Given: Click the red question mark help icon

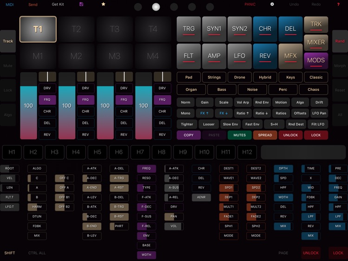Looking at the screenshot, I should pos(338,4).
